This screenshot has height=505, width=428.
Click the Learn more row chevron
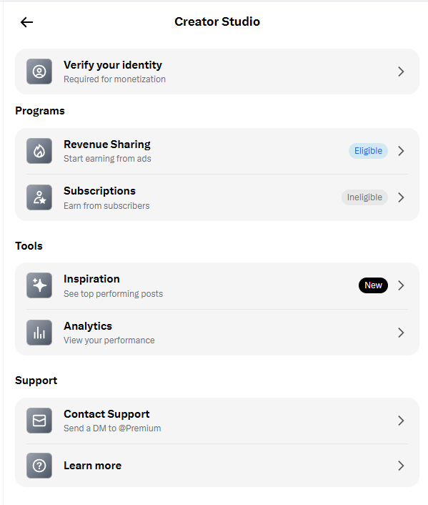[401, 466]
